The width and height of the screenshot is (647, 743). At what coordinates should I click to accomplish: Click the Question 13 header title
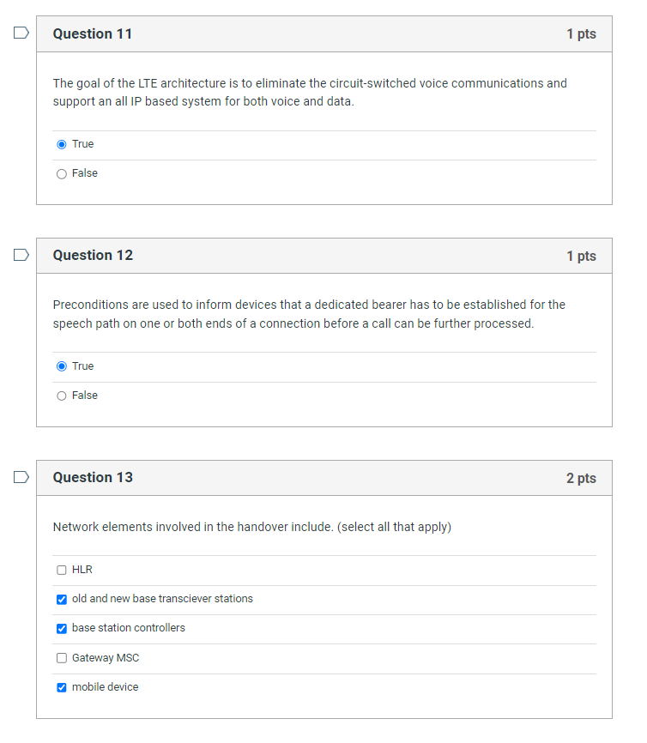93,478
